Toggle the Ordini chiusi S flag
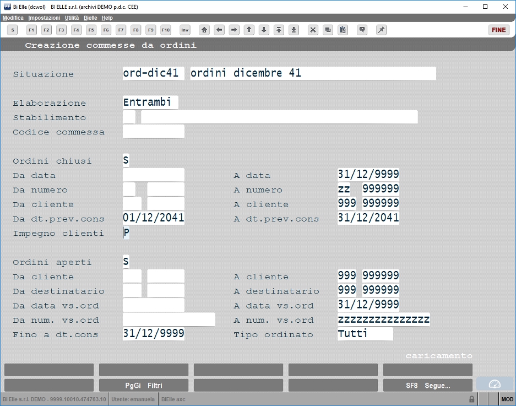Viewport: 516px width, 406px height. tap(126, 160)
